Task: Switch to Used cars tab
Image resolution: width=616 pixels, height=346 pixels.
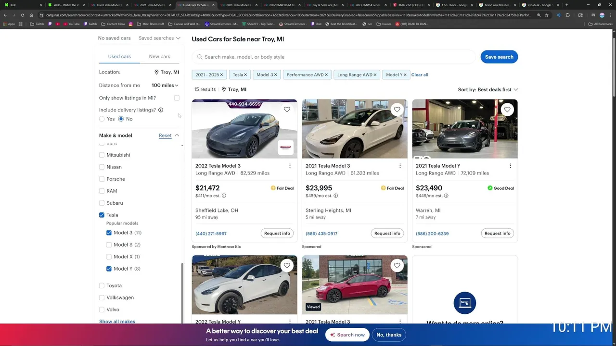Action: point(119,56)
